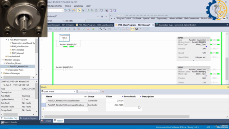Select the Motion State instruction tab

click(x=206, y=18)
